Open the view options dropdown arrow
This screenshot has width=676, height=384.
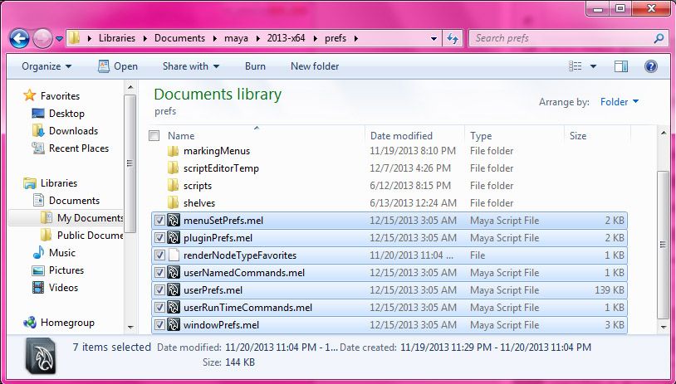[x=593, y=66]
